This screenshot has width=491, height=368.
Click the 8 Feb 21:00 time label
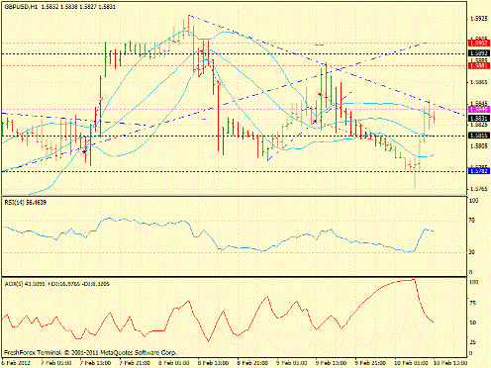tap(253, 363)
